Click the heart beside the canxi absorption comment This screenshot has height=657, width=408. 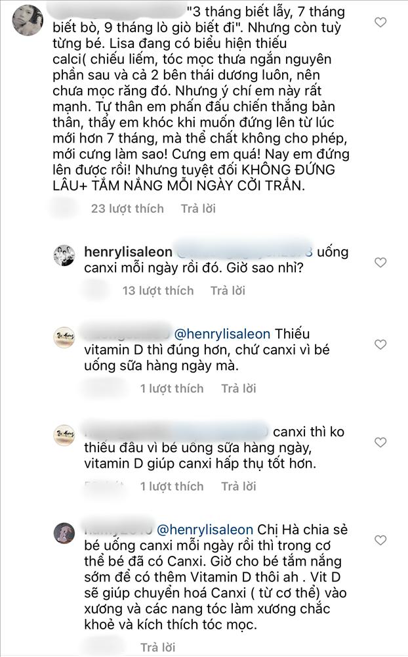click(380, 442)
